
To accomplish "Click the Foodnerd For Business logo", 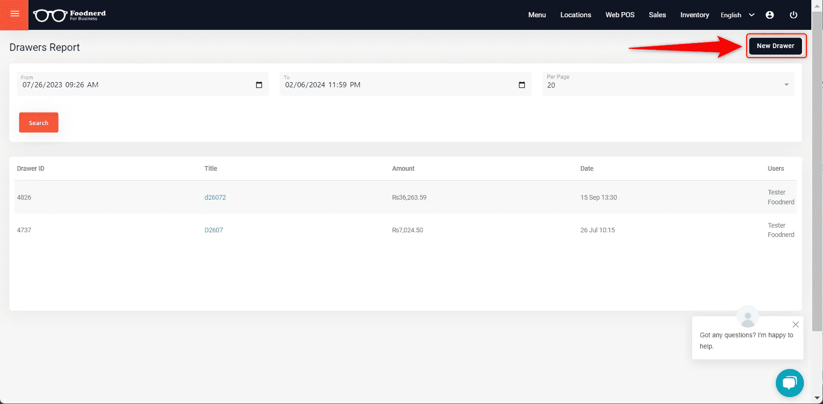I will point(70,15).
